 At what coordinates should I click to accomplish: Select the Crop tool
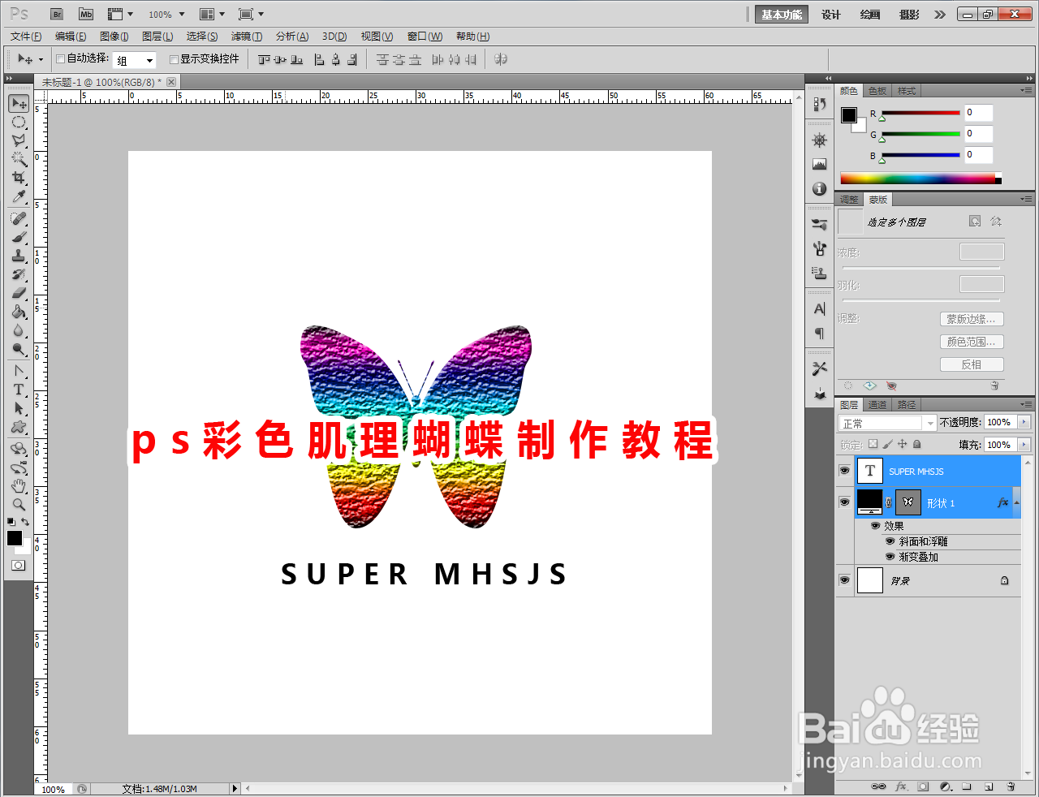pos(19,178)
